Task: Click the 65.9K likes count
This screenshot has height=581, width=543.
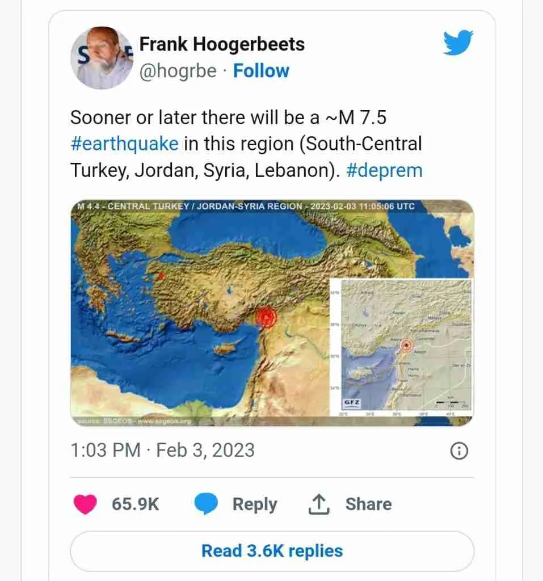Action: [x=135, y=504]
